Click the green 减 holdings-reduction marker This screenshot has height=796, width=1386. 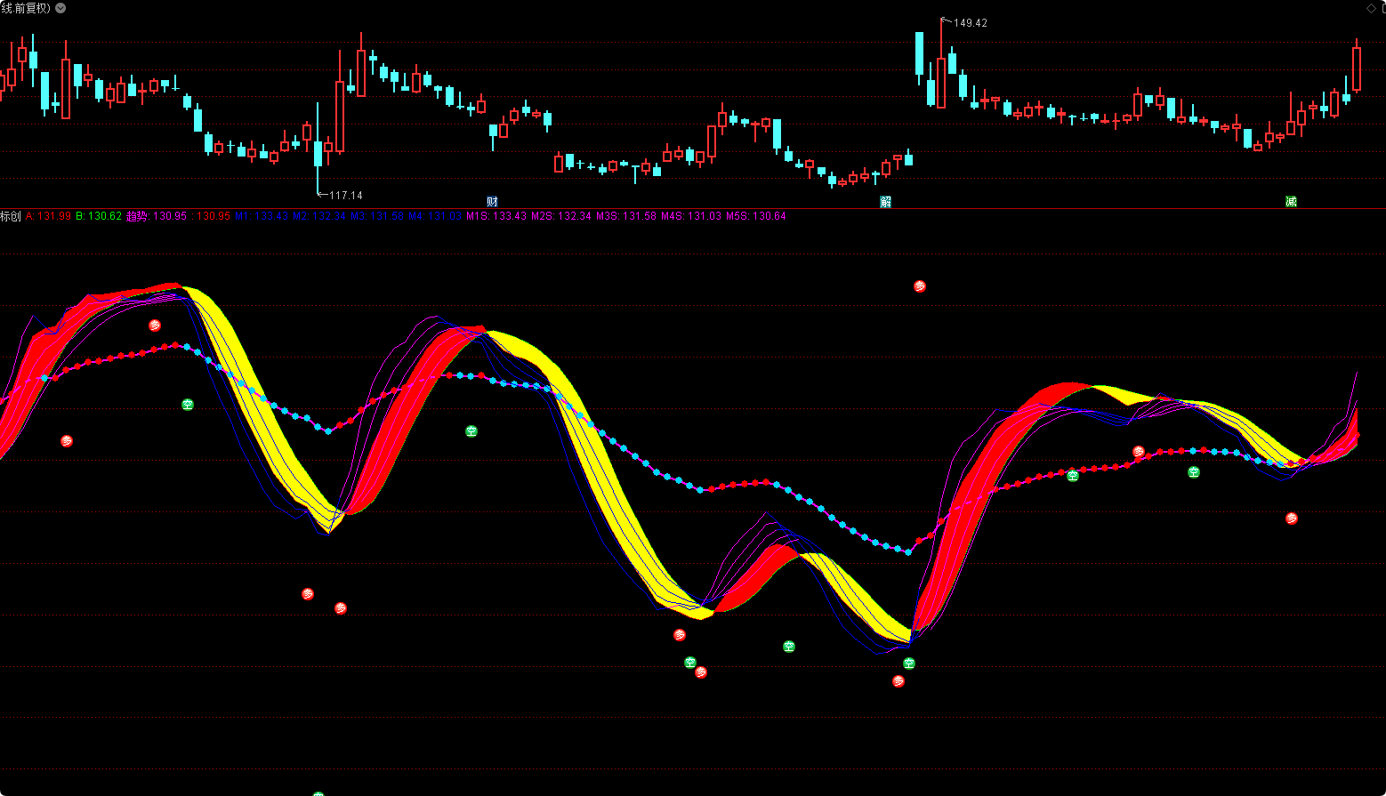(x=1291, y=202)
